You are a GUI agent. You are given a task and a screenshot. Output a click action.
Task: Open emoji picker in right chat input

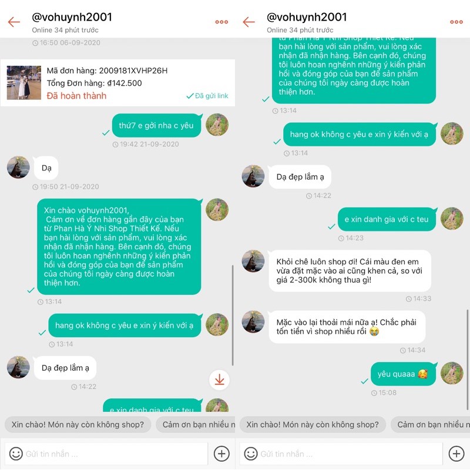coord(251,454)
